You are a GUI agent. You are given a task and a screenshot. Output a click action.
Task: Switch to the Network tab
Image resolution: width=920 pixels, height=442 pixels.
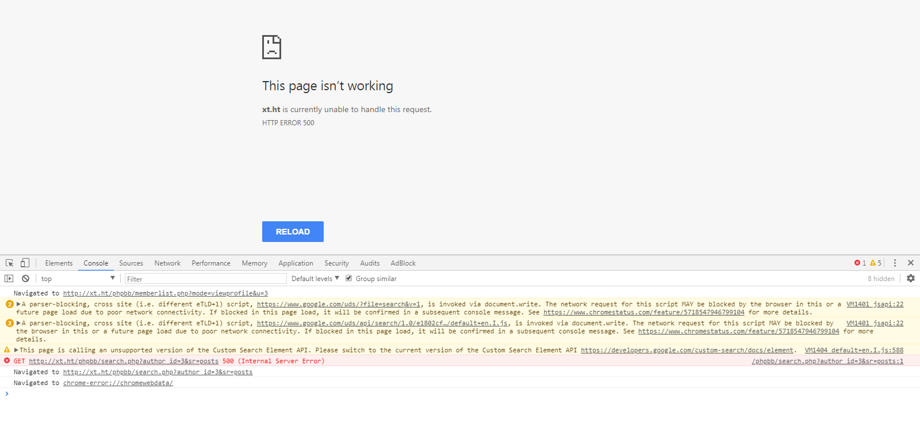167,263
